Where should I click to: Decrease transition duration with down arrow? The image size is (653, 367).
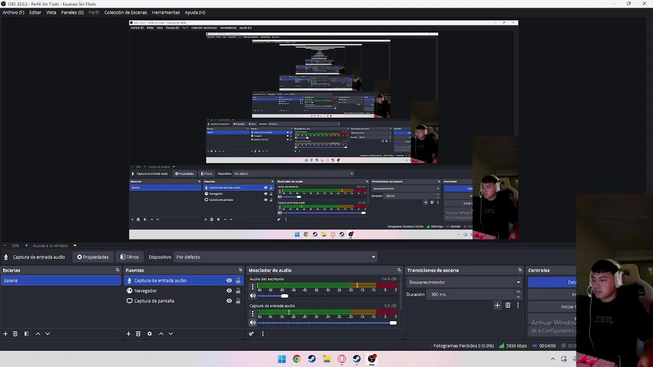click(x=518, y=297)
